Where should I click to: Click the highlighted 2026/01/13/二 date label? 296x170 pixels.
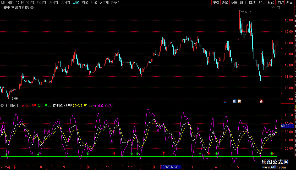point(171,167)
